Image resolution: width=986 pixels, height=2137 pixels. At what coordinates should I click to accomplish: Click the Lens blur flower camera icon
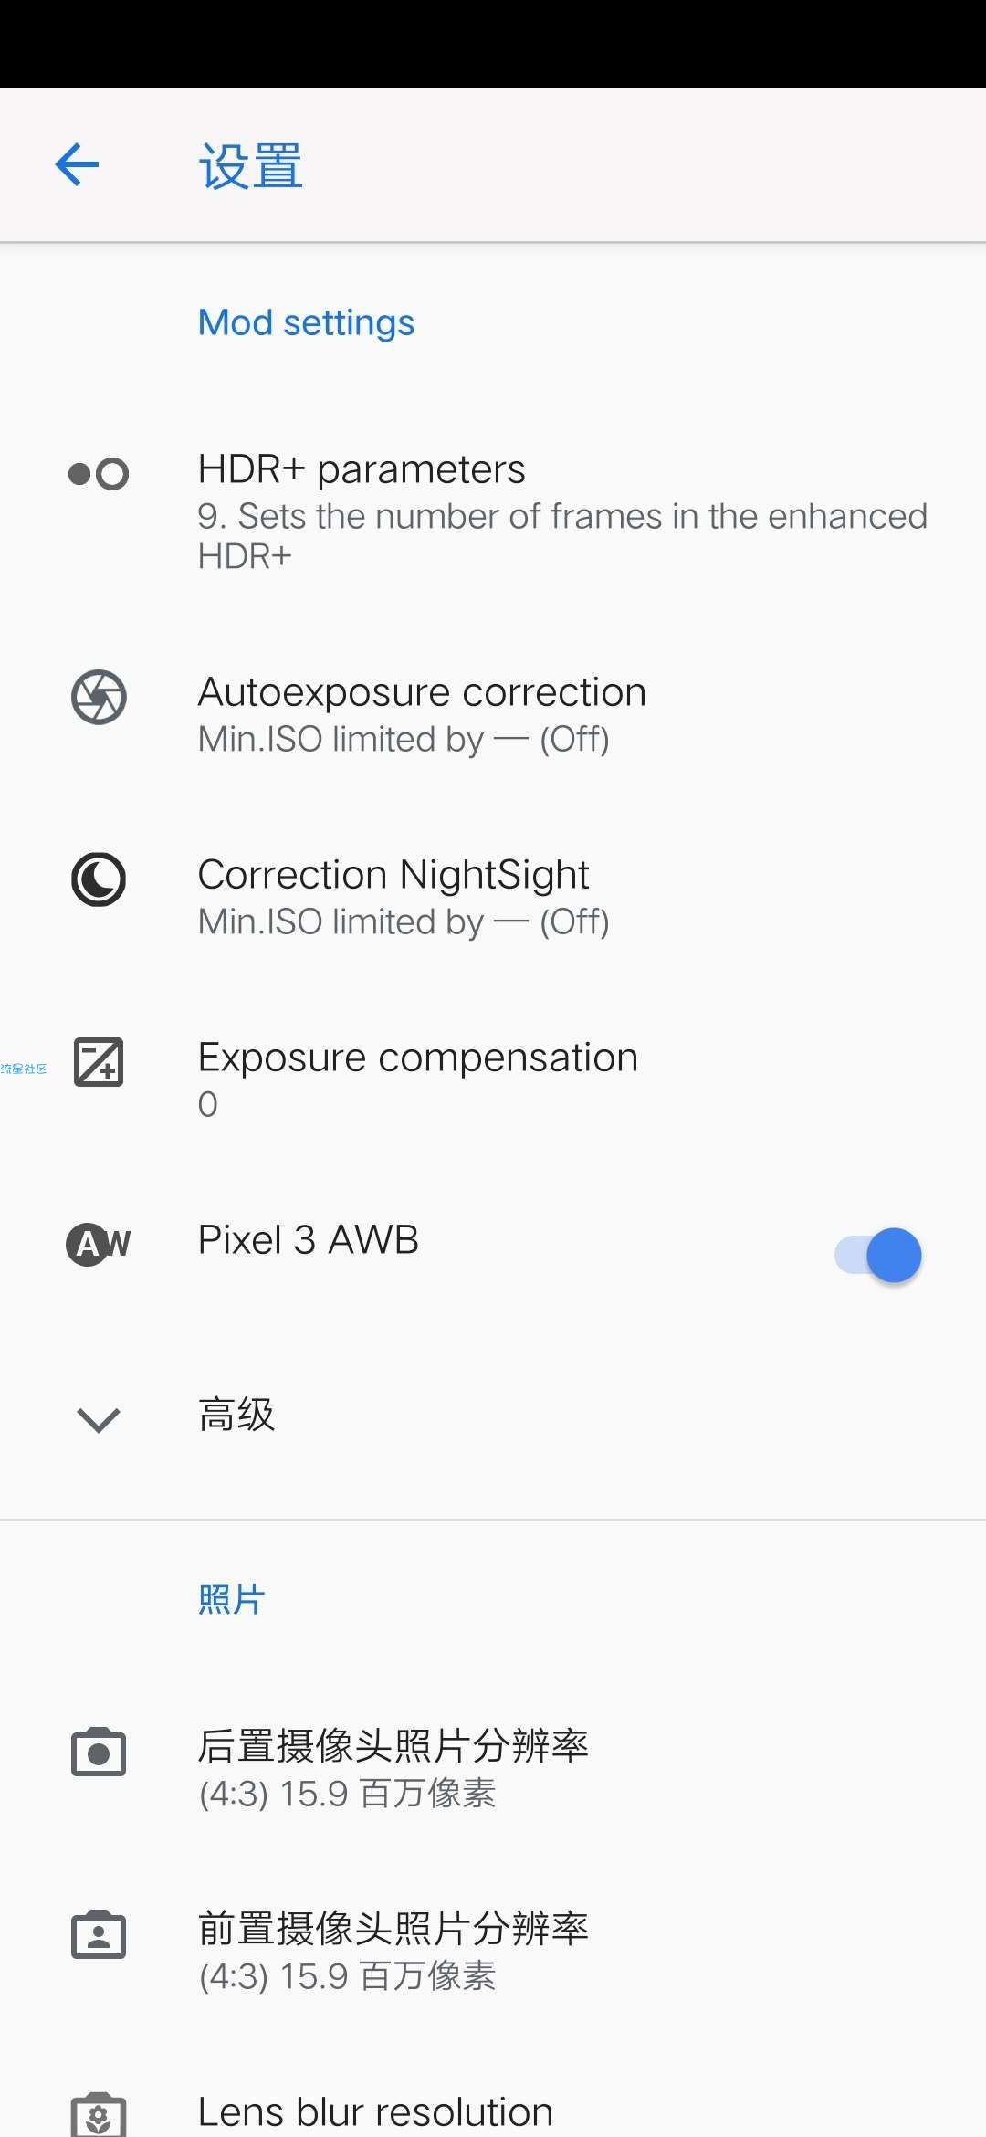(x=99, y=2114)
